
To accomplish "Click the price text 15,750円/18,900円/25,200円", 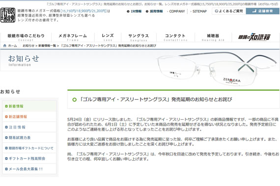I will point(84,11).
